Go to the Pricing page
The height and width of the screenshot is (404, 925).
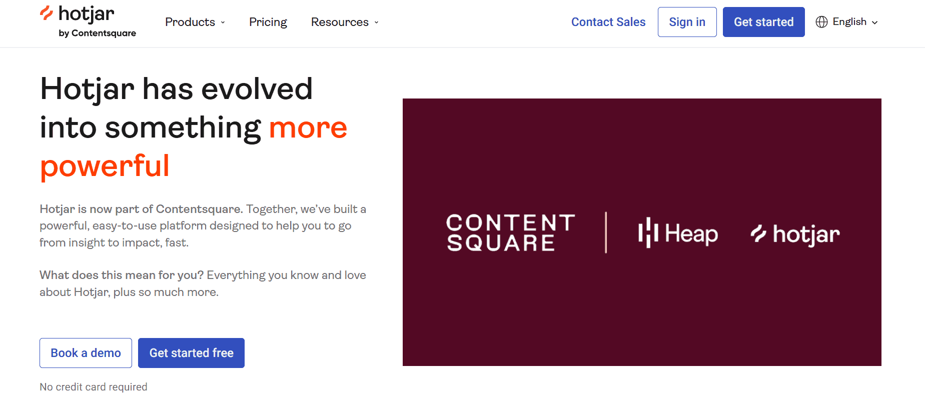click(268, 22)
